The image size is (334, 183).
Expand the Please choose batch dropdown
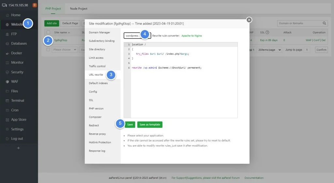point(65,50)
